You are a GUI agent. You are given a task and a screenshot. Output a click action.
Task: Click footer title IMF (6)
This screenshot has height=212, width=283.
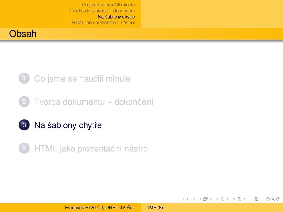(155, 208)
